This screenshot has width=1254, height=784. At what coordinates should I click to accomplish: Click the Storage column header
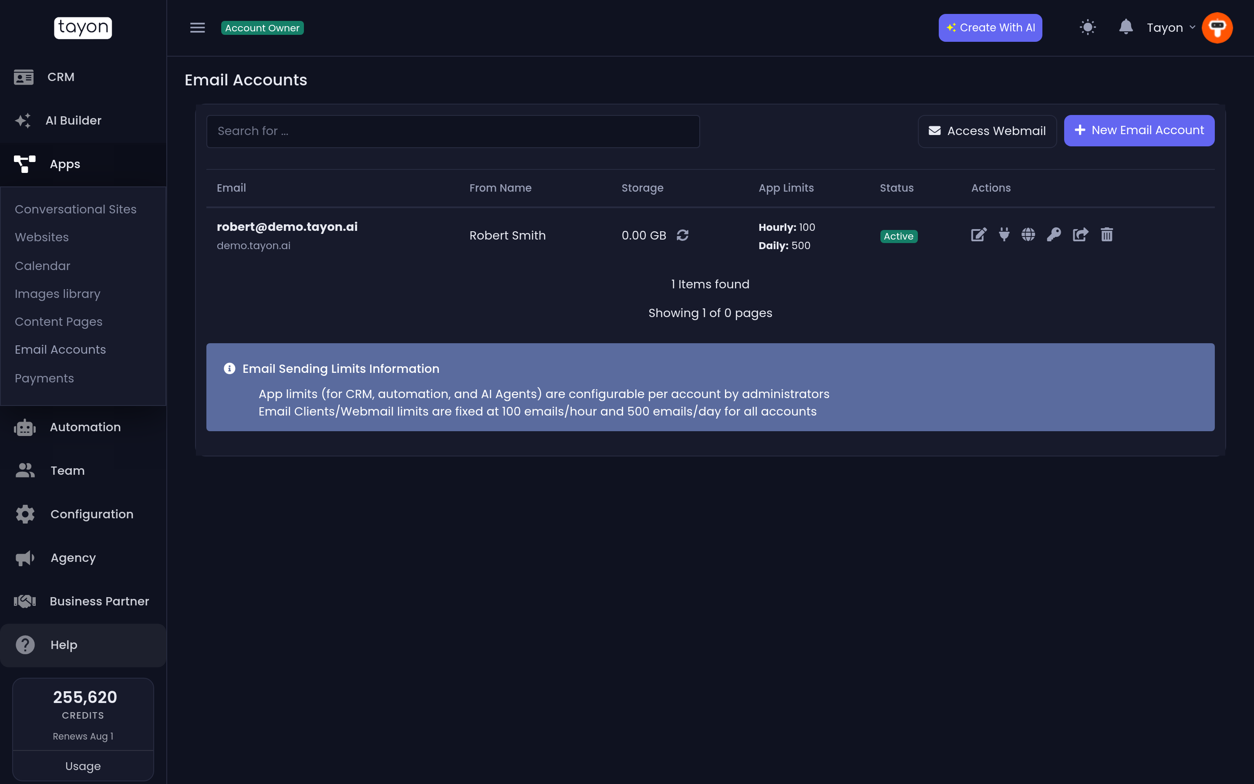coord(643,188)
